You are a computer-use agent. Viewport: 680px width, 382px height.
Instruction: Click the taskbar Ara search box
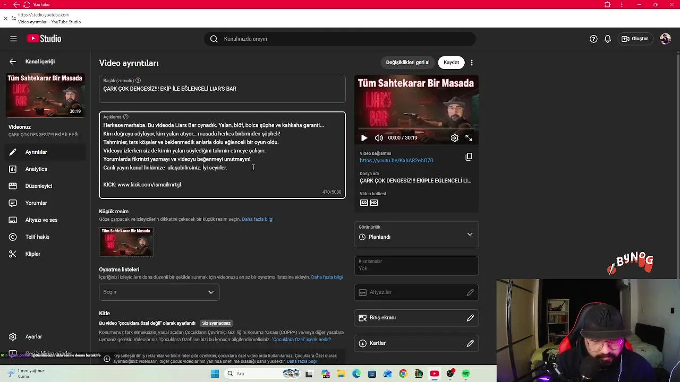tap(262, 374)
